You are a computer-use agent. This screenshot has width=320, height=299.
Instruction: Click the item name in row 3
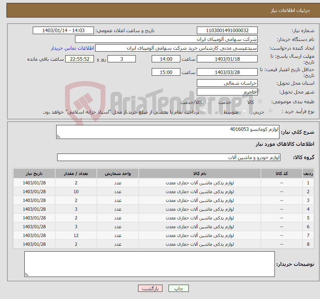[x=199, y=201]
